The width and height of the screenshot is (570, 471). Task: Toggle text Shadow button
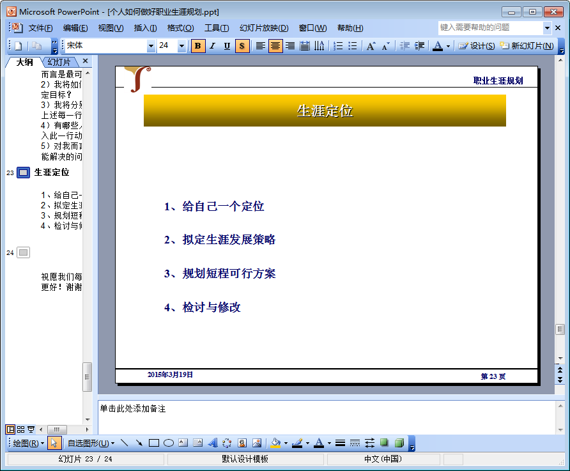coord(242,46)
